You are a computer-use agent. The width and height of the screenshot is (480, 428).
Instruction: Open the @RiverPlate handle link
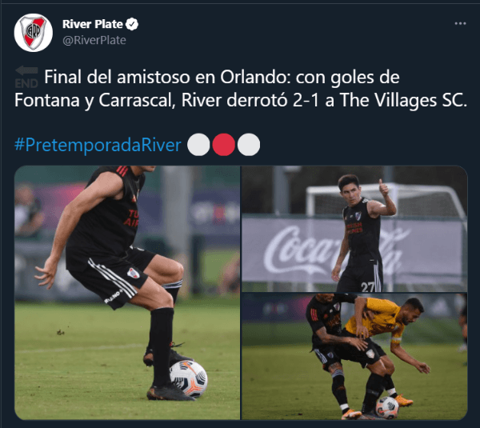click(94, 40)
